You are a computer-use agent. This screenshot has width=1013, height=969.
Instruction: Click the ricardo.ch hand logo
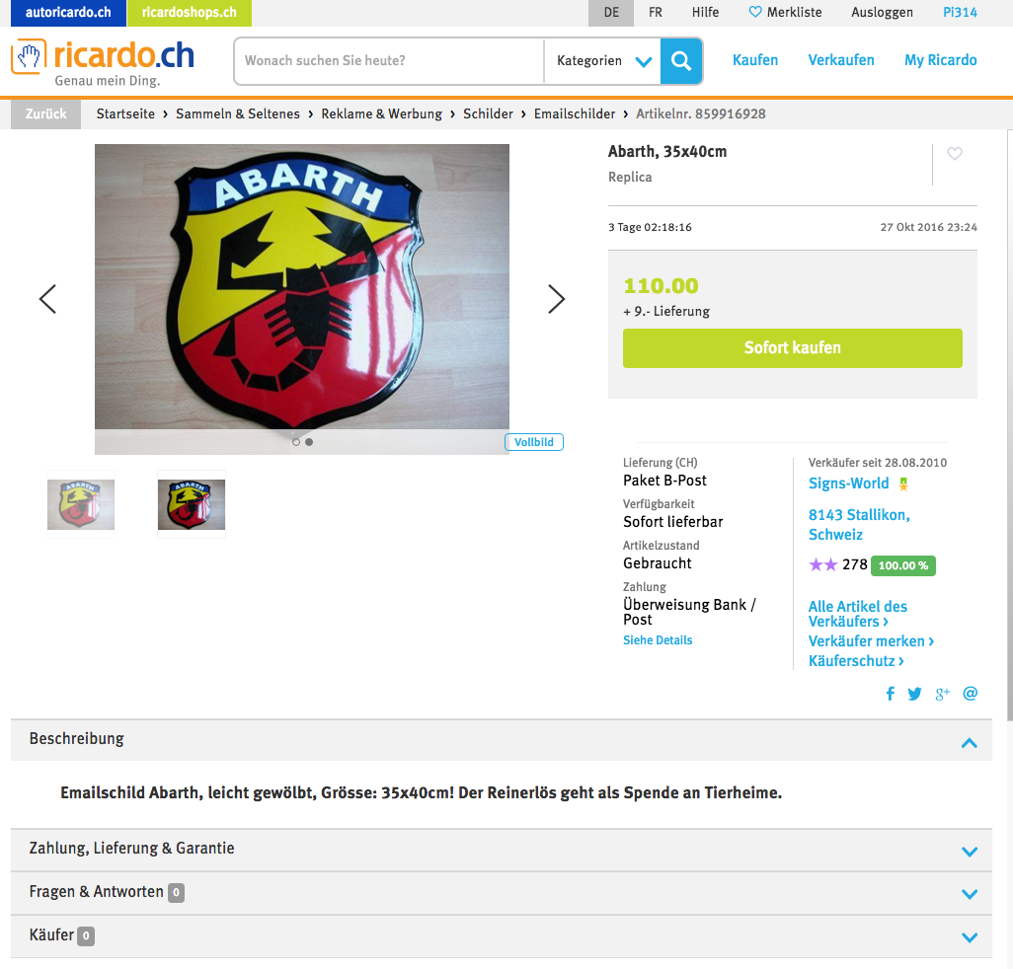(29, 56)
